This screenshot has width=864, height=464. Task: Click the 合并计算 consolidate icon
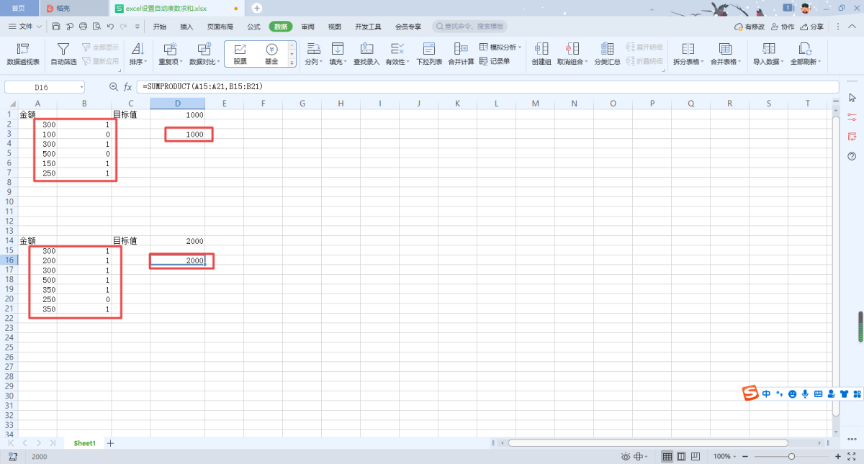pyautogui.click(x=461, y=53)
